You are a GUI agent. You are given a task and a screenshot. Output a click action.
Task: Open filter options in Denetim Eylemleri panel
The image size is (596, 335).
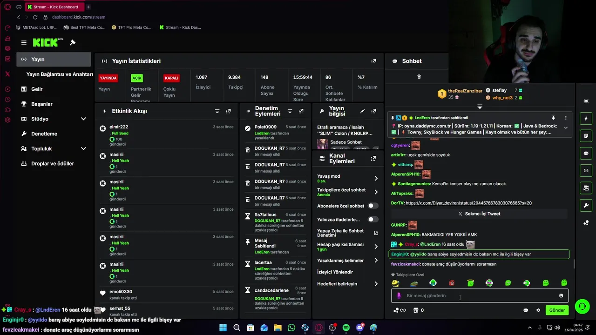click(x=290, y=111)
